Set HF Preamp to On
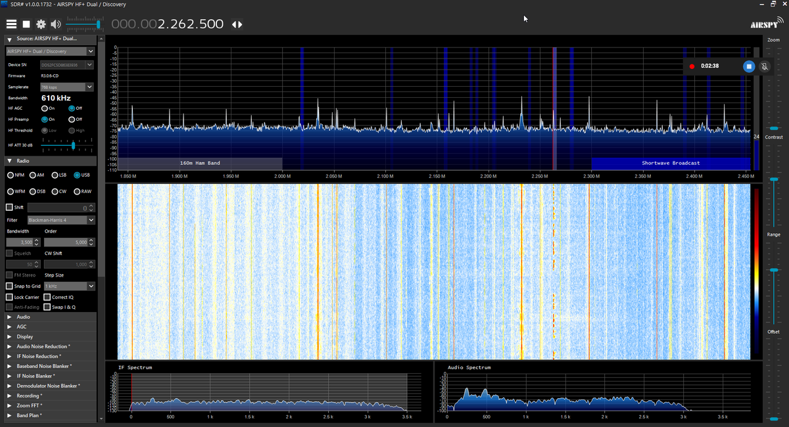This screenshot has height=427, width=789. click(47, 120)
